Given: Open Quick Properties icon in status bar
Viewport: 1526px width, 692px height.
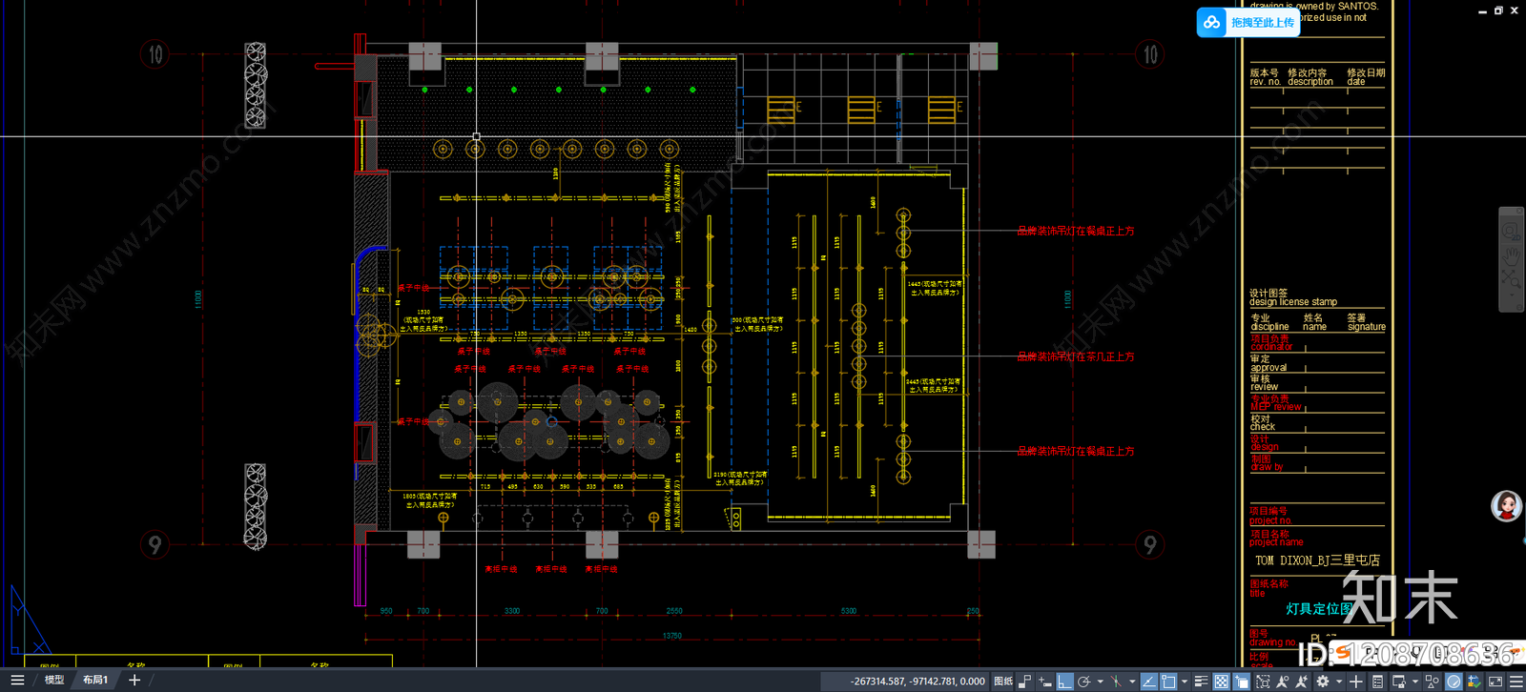Looking at the screenshot, I should [x=1377, y=682].
